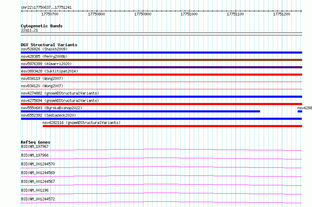This screenshot has height=207, width=312.
Task: Select the thin red nsv834119 variant line
Action: [161, 82]
